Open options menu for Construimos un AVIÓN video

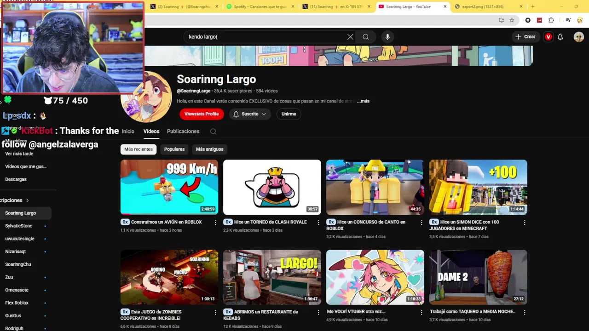(x=215, y=223)
